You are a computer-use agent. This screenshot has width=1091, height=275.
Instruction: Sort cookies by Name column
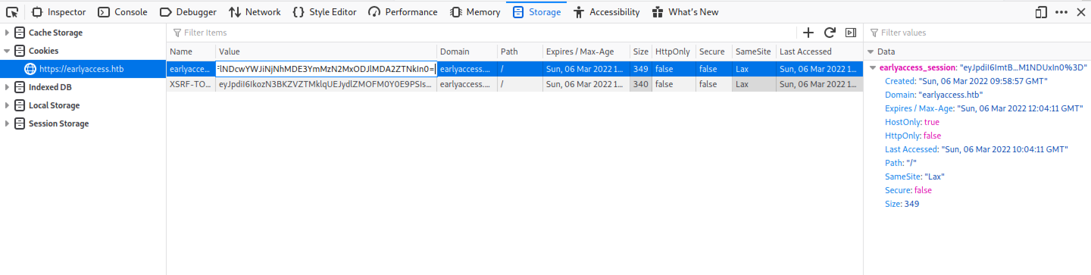coord(191,52)
